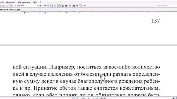Screen dimensions: 177x99
Task: Click rotate left icon in toolbar
Action: pos(4,6)
